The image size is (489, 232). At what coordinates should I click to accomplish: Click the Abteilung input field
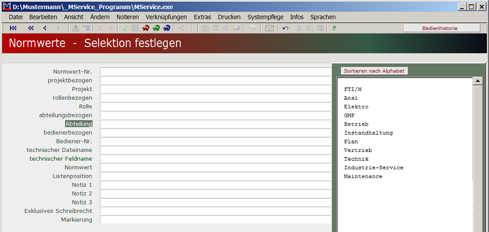click(x=215, y=124)
